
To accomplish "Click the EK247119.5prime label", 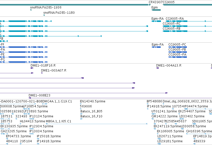I will [x=167, y=126].
